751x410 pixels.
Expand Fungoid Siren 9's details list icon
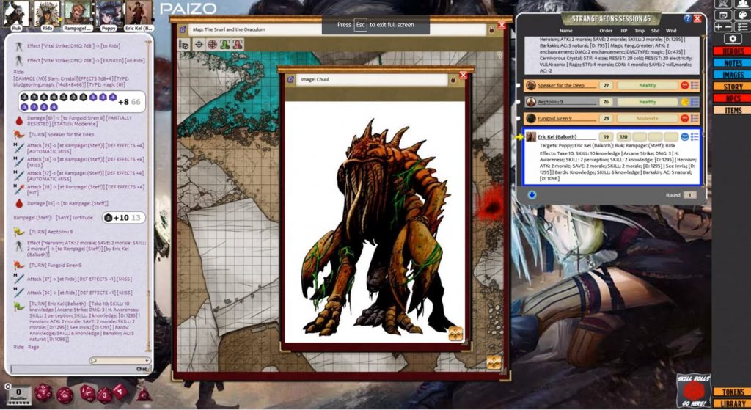(695, 118)
